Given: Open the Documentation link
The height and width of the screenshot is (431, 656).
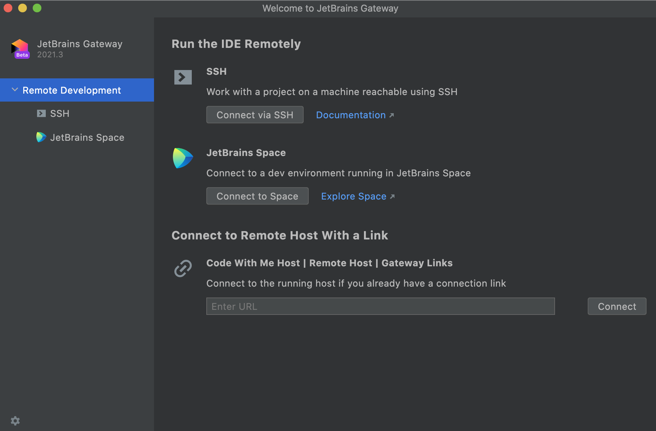Looking at the screenshot, I should (351, 115).
